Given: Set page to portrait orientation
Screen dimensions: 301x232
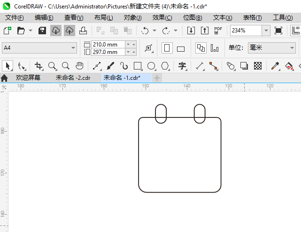Looking at the screenshot, I should tap(167, 48).
